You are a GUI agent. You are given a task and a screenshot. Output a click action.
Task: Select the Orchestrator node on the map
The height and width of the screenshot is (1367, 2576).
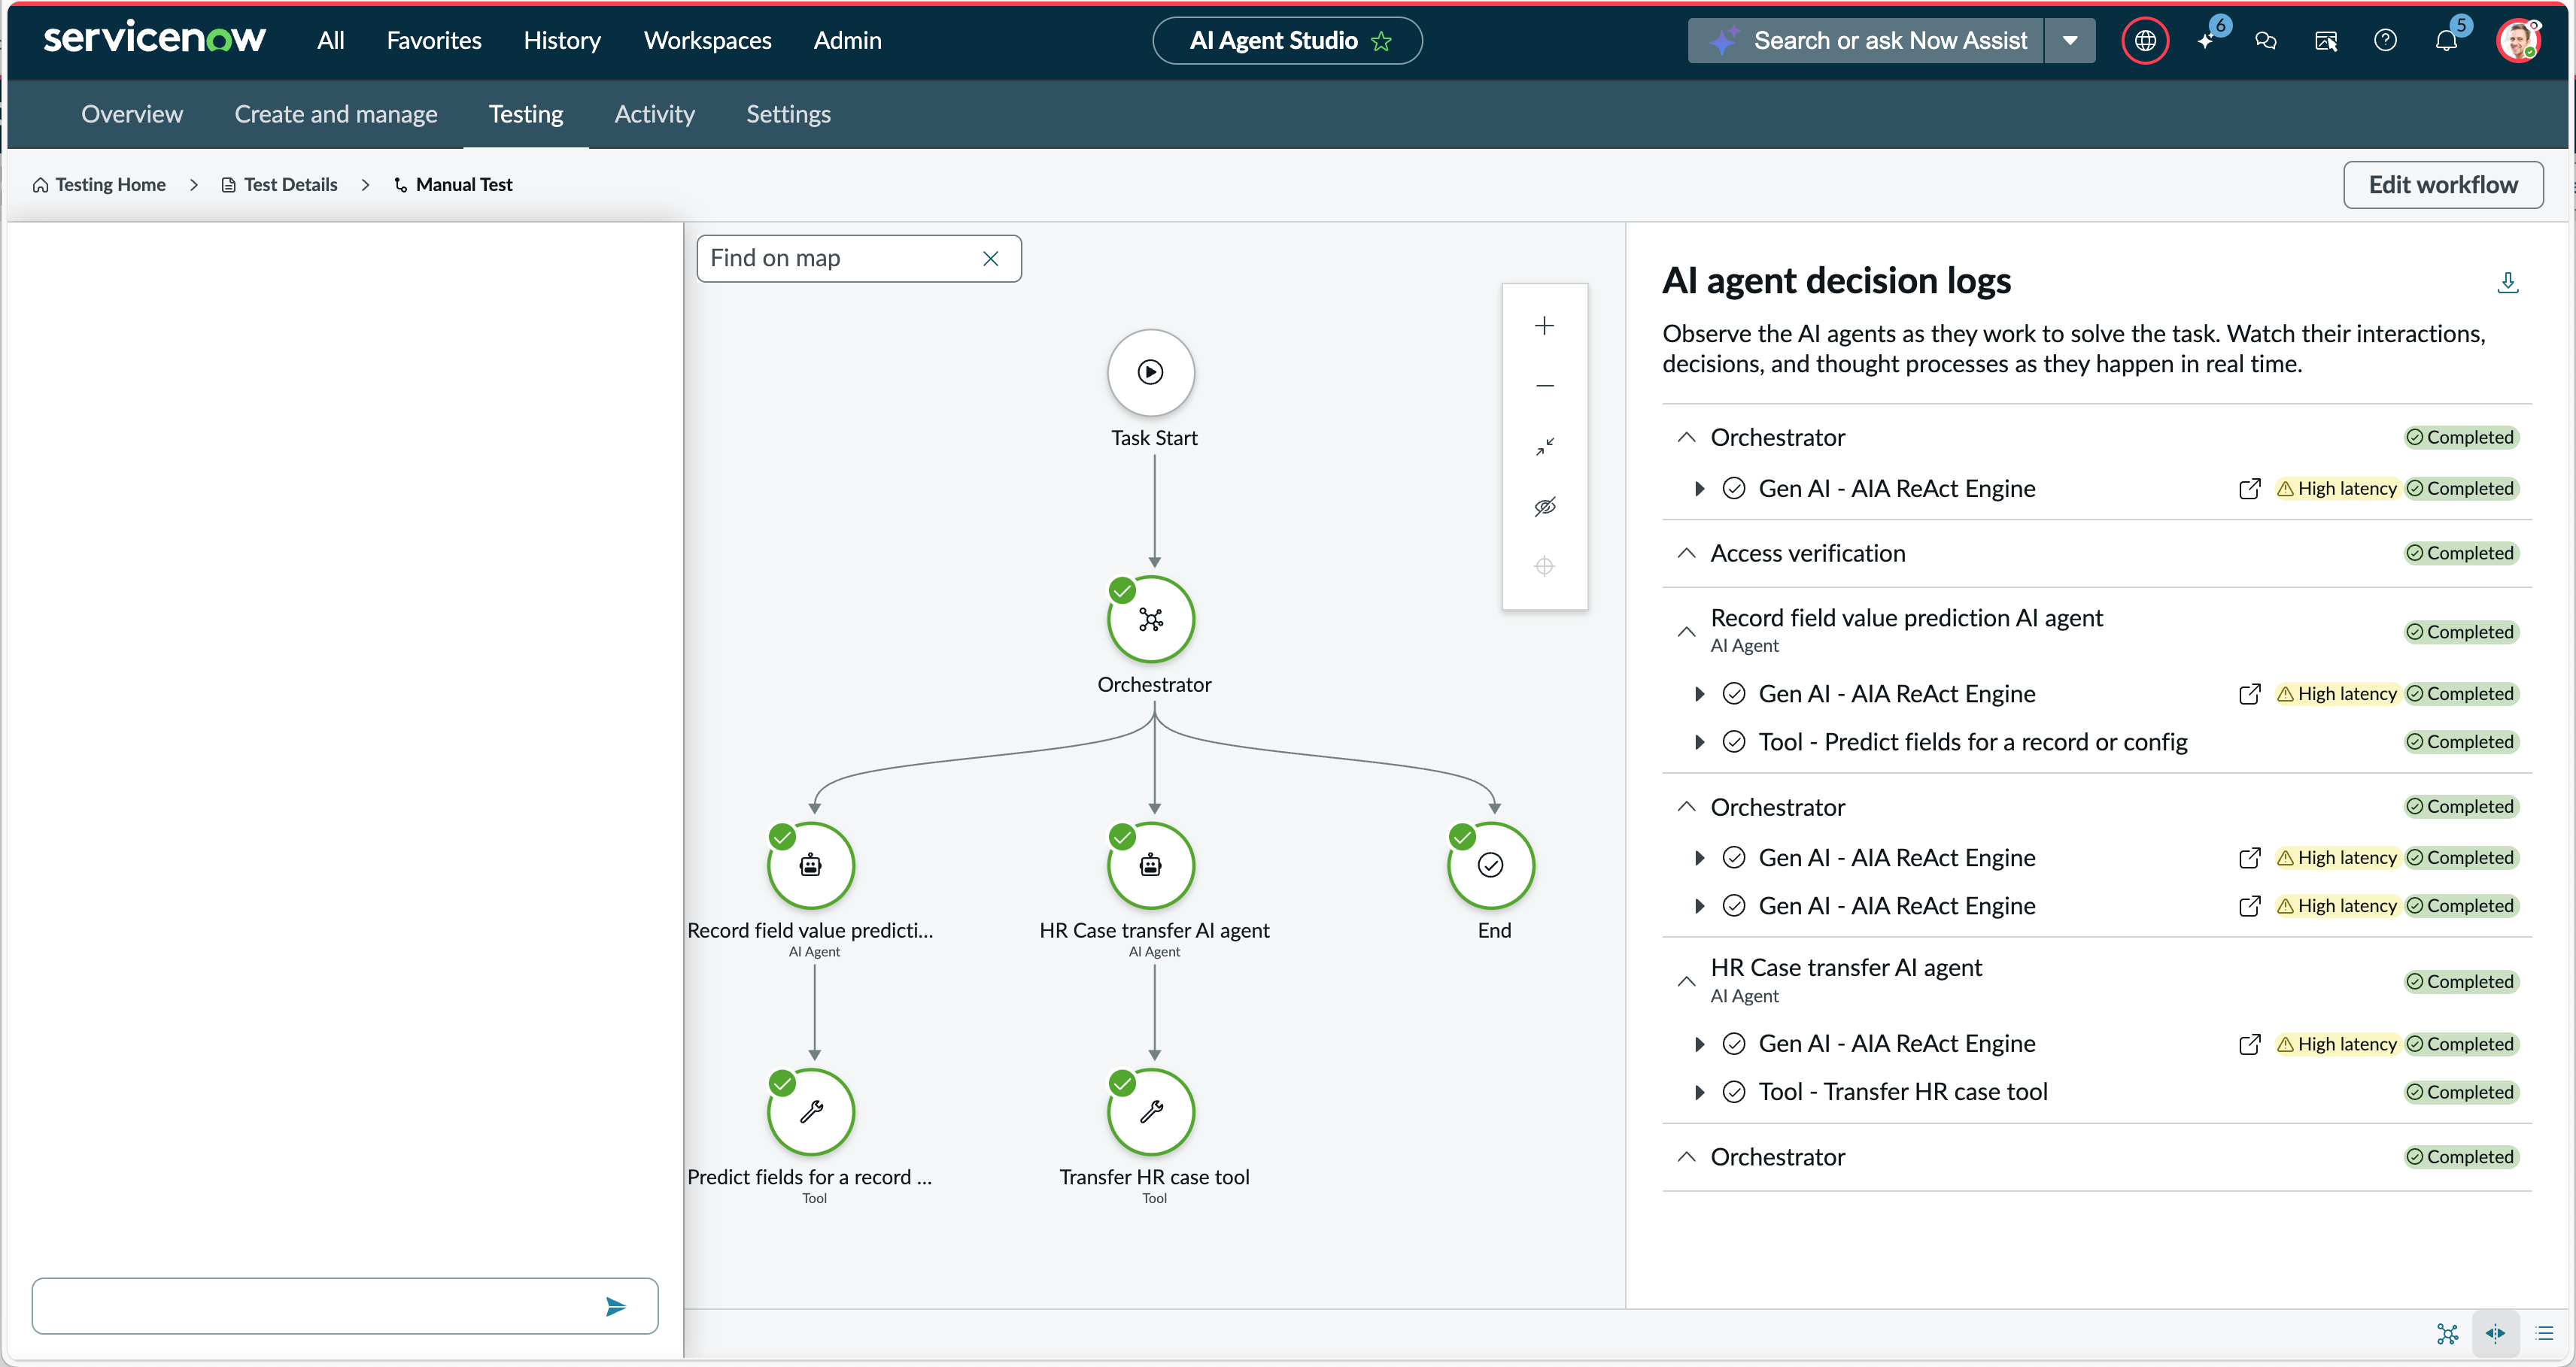tap(1151, 620)
